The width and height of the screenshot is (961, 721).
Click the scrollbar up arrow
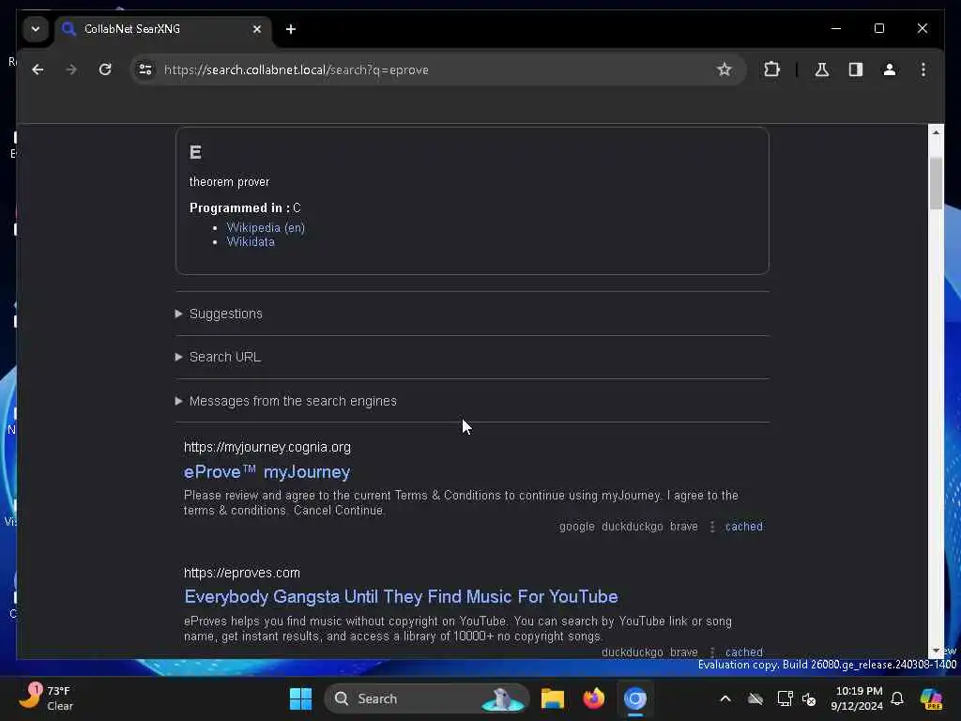coord(936,132)
